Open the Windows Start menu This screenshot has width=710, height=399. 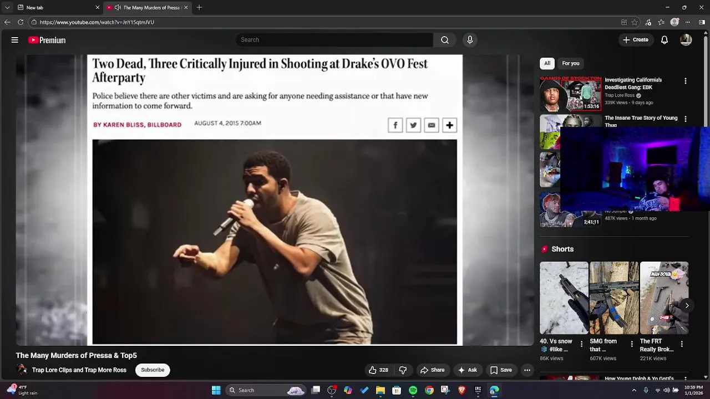point(216,390)
